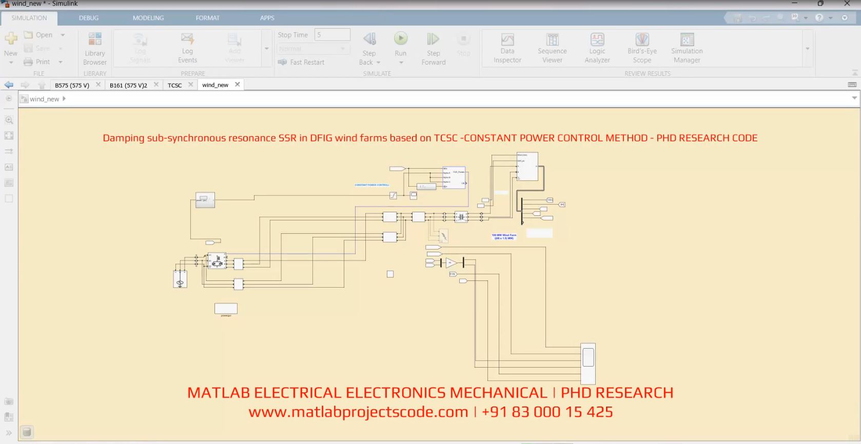Click the Help question mark icon
The width and height of the screenshot is (861, 444).
819,18
